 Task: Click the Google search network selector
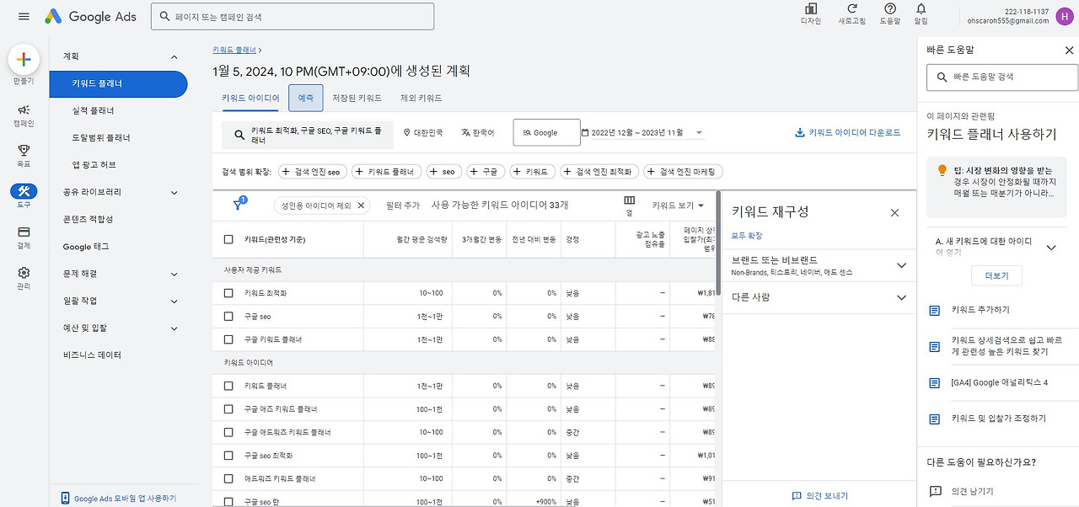pos(547,133)
